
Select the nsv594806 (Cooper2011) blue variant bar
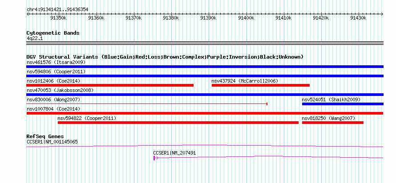(205, 76)
